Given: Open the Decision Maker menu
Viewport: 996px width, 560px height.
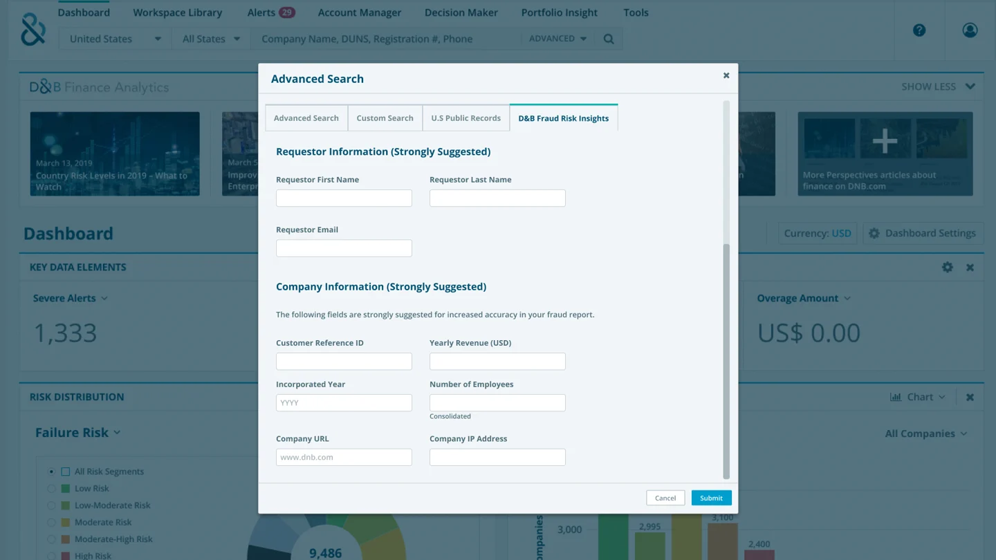Looking at the screenshot, I should 461,12.
